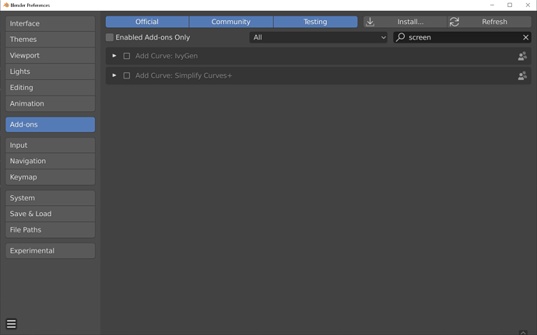
Task: Open the All category dropdown
Action: 318,37
